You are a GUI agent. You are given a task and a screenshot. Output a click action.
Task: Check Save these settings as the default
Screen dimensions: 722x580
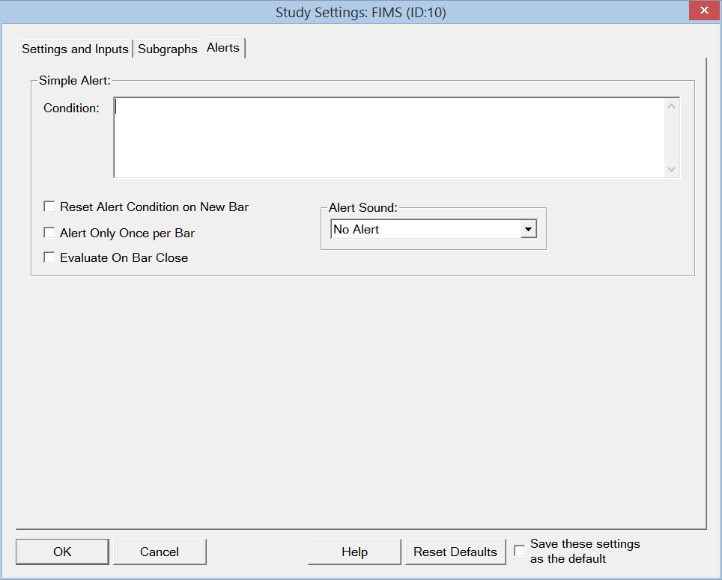[x=520, y=552]
